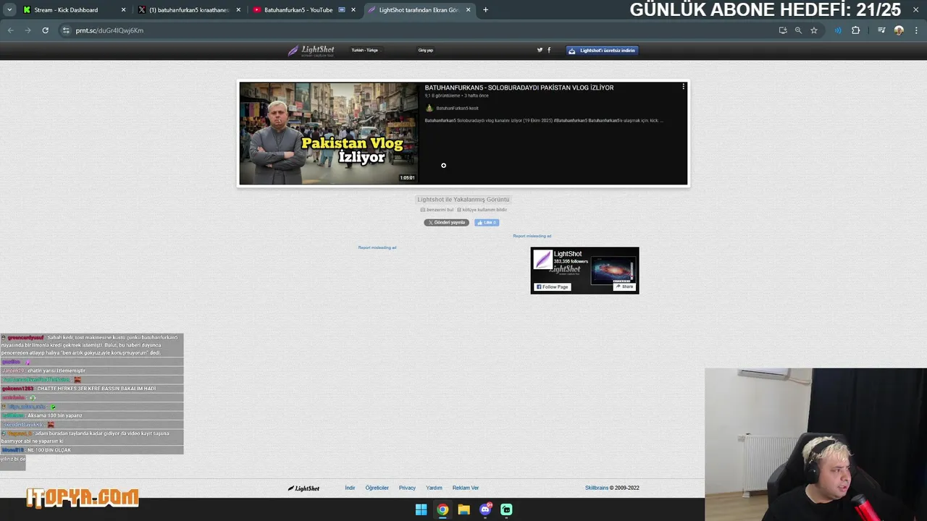Image resolution: width=927 pixels, height=521 pixels.
Task: Expand the Turkish - Türkçe language dropdown
Action: (365, 51)
